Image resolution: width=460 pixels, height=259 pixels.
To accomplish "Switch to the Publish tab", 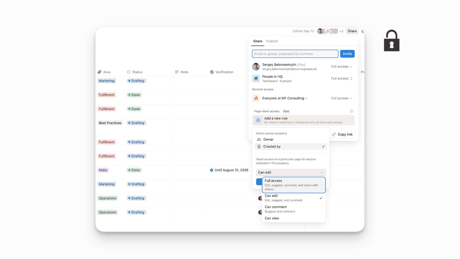I will [x=272, y=41].
